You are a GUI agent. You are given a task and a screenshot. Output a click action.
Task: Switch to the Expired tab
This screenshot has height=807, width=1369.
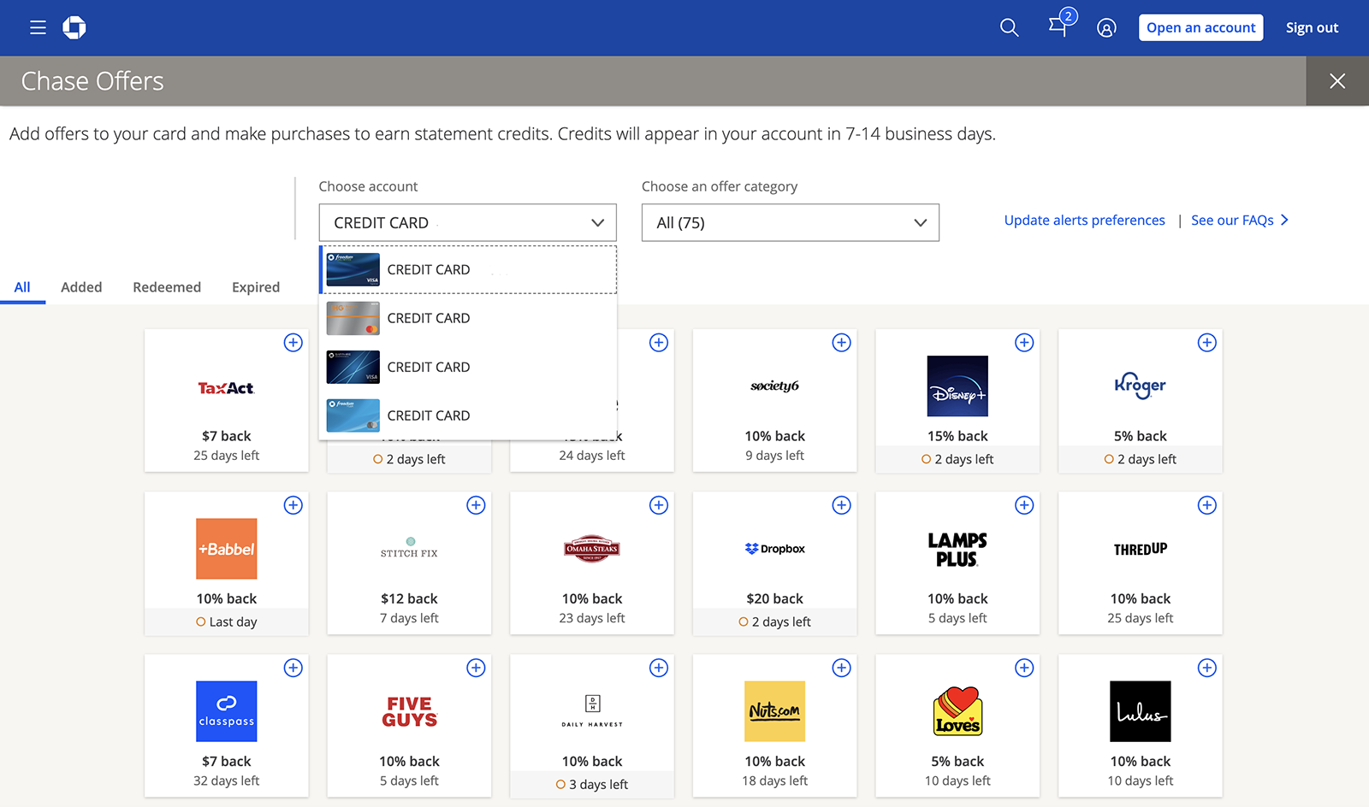pyautogui.click(x=256, y=287)
